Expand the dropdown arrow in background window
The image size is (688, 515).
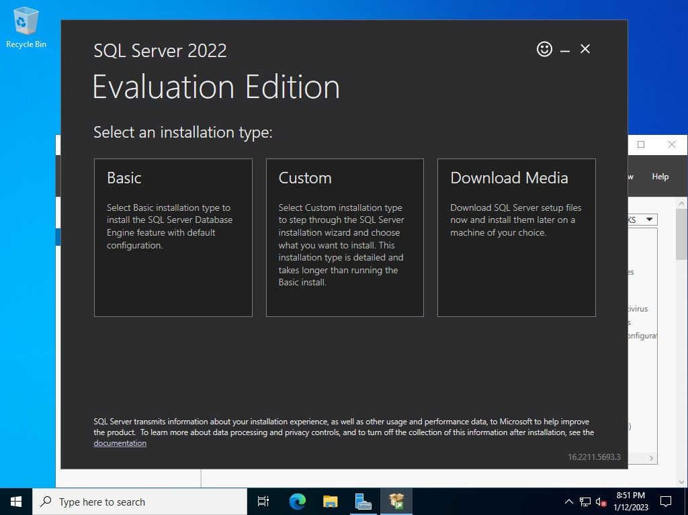click(649, 220)
